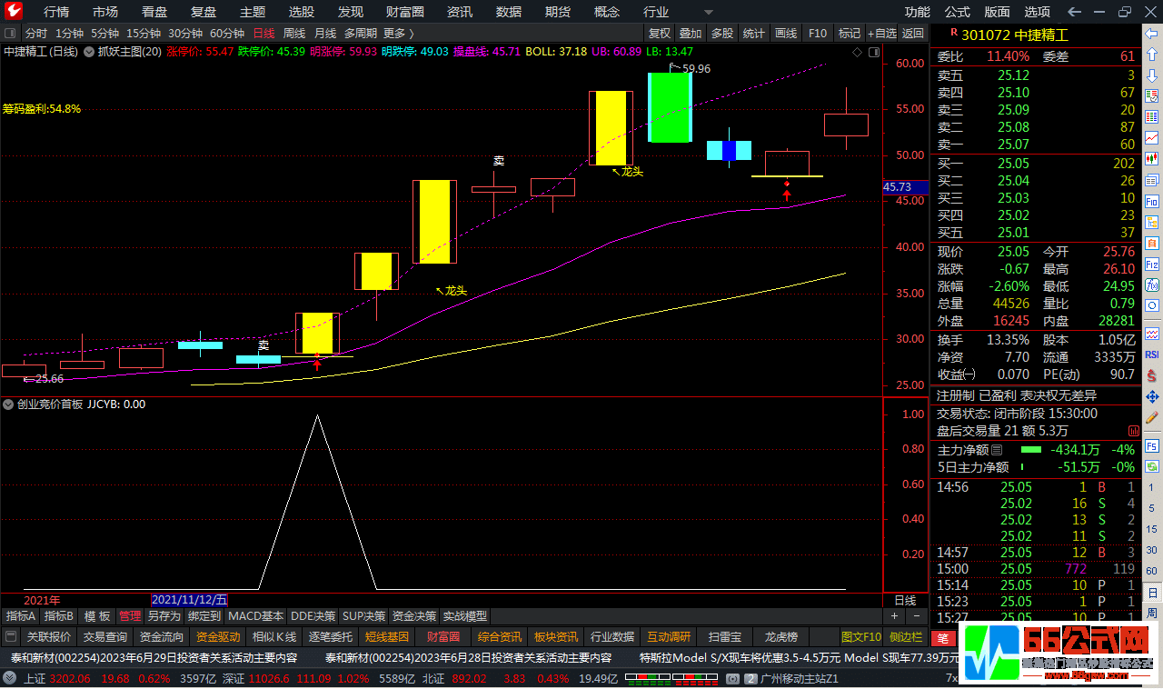Image resolution: width=1163 pixels, height=689 pixels.
Task: Click the FIZ sidebar icon
Action: 1152,265
